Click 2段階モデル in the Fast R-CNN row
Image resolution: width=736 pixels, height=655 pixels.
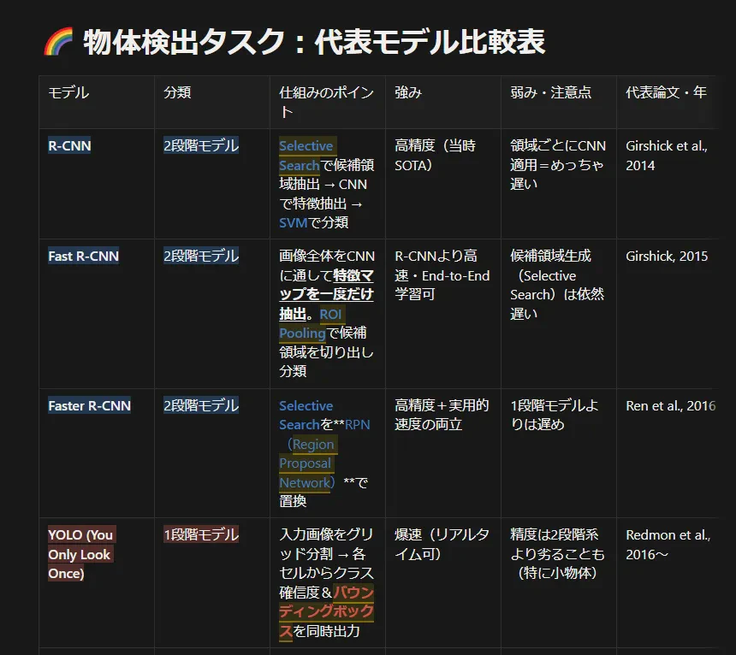click(x=201, y=256)
